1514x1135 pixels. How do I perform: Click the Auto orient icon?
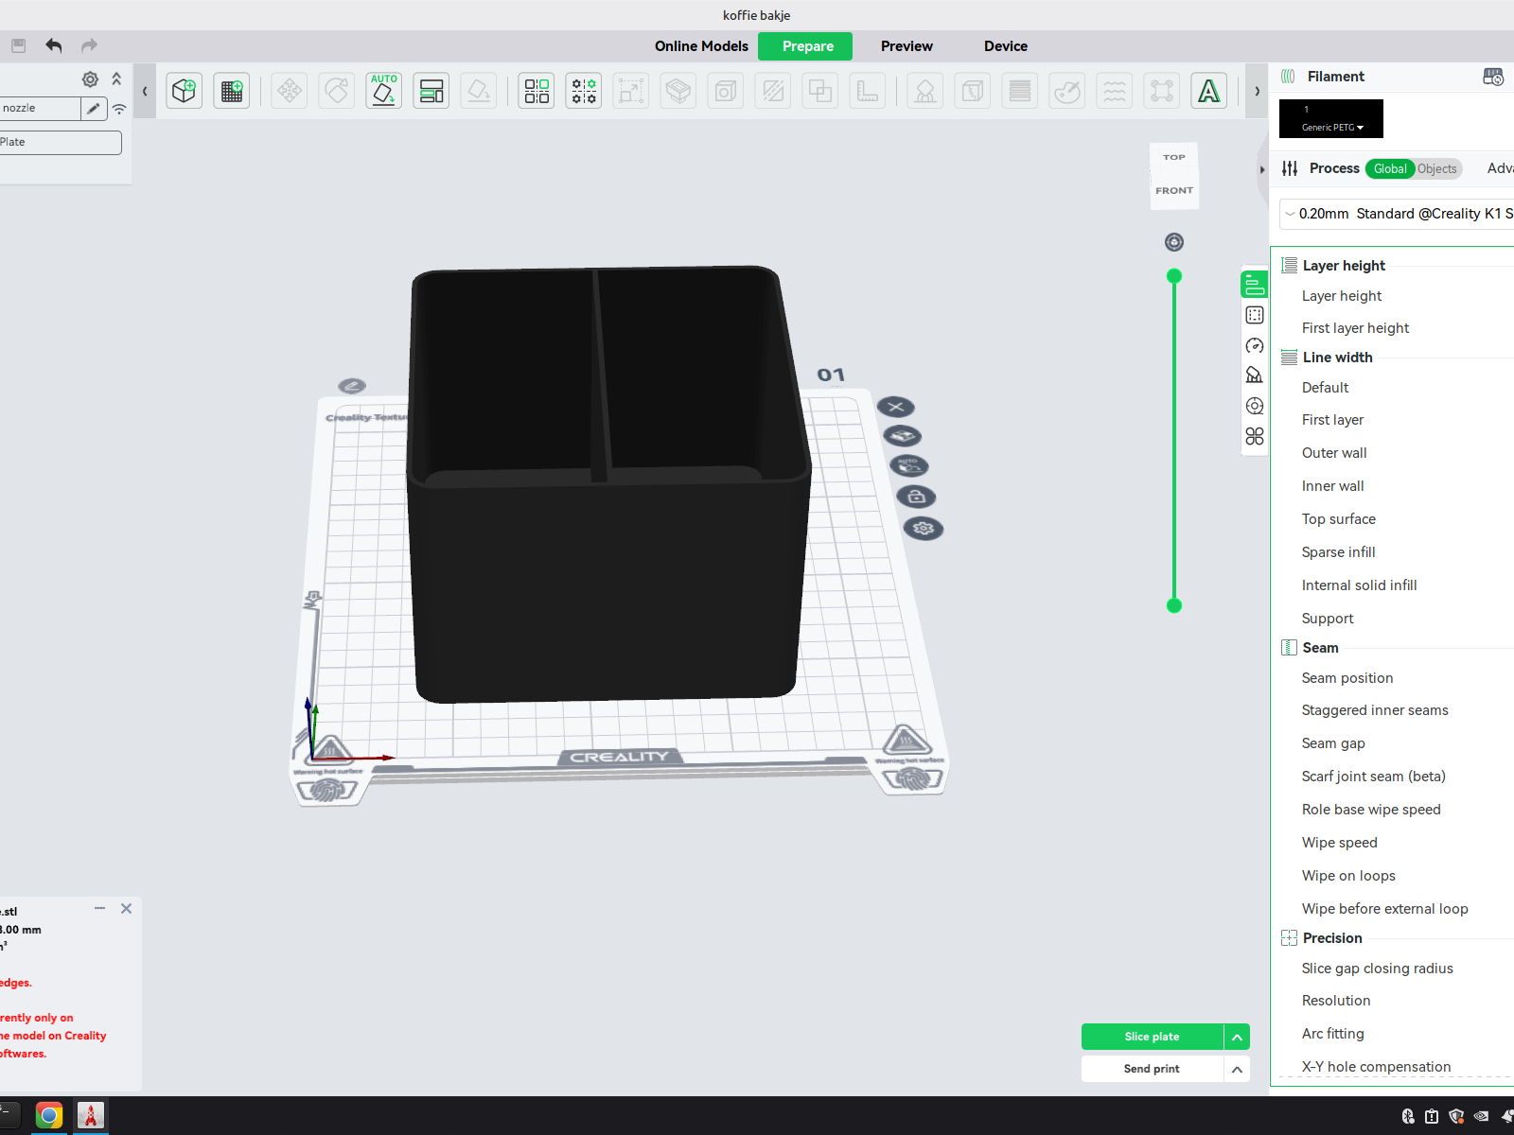(384, 91)
